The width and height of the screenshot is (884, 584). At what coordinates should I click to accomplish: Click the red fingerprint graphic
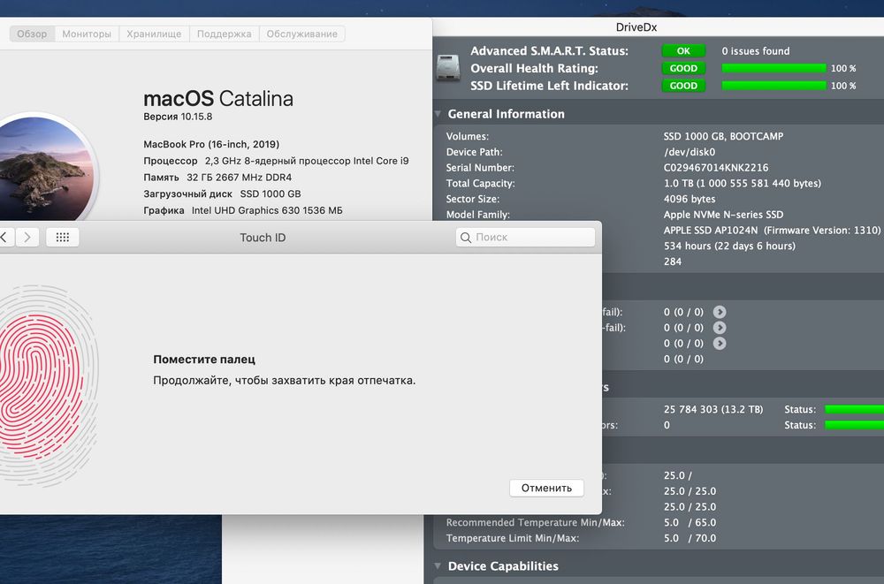click(x=40, y=385)
